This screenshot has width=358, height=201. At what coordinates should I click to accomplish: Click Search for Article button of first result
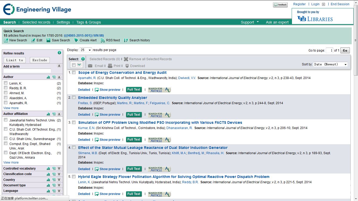159,90
